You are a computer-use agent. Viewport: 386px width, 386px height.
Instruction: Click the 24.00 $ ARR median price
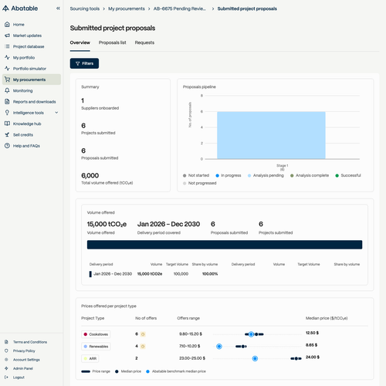click(313, 357)
